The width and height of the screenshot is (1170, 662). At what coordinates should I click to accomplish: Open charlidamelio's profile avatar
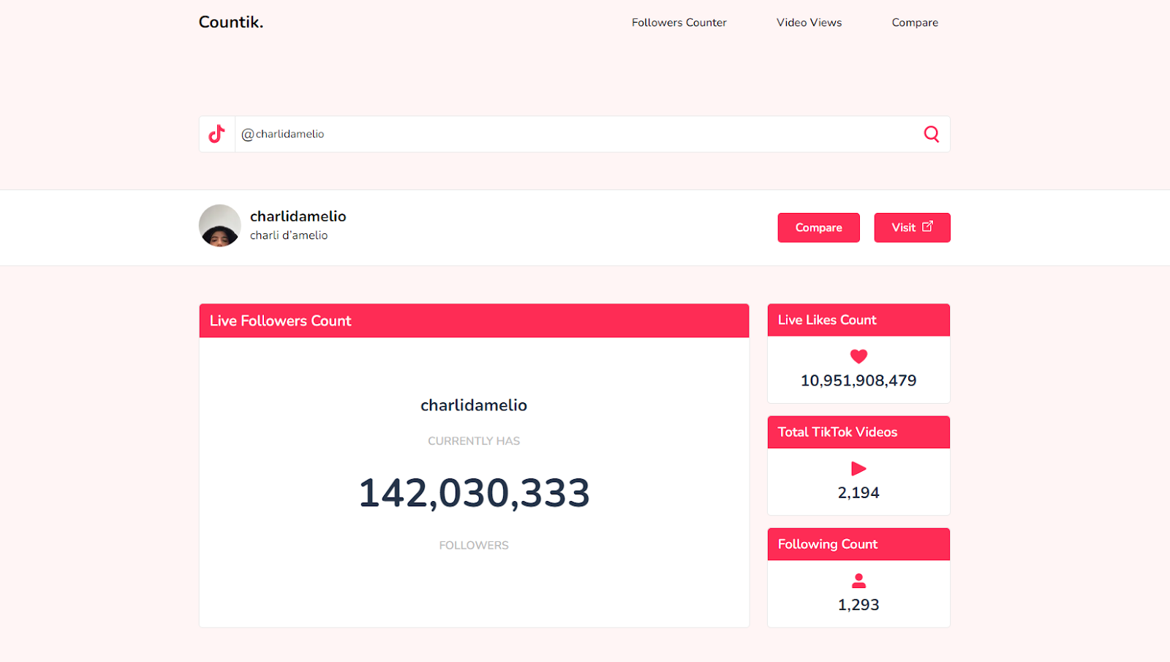pos(220,226)
